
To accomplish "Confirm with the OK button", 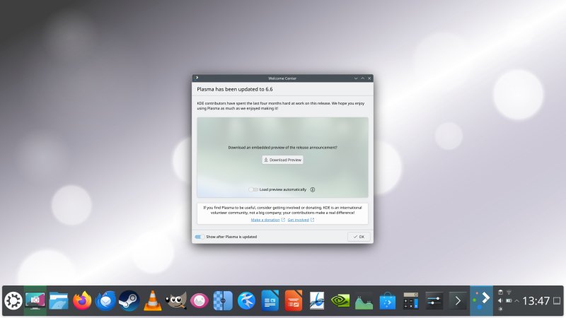I will point(359,237).
